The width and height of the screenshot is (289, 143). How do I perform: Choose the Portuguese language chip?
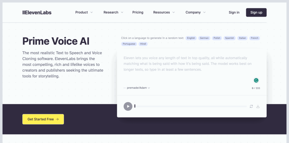pyautogui.click(x=129, y=44)
